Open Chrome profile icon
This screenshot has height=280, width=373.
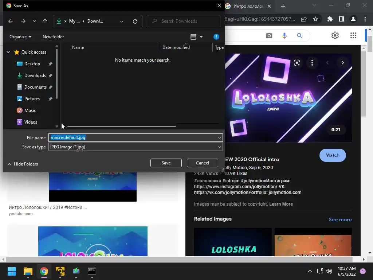click(x=353, y=19)
